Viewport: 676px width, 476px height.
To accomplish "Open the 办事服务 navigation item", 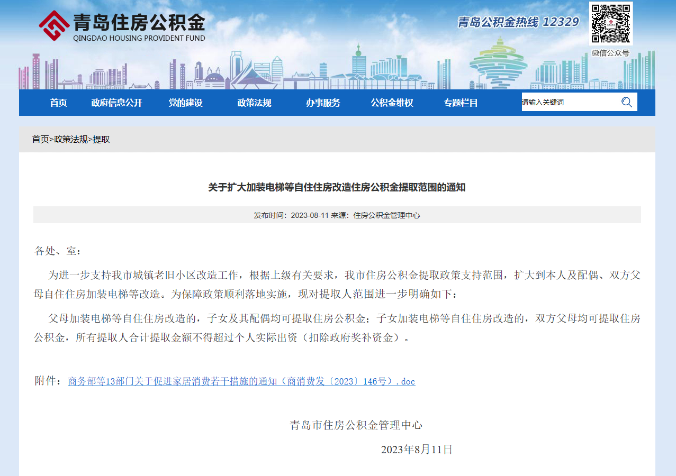I will click(323, 103).
